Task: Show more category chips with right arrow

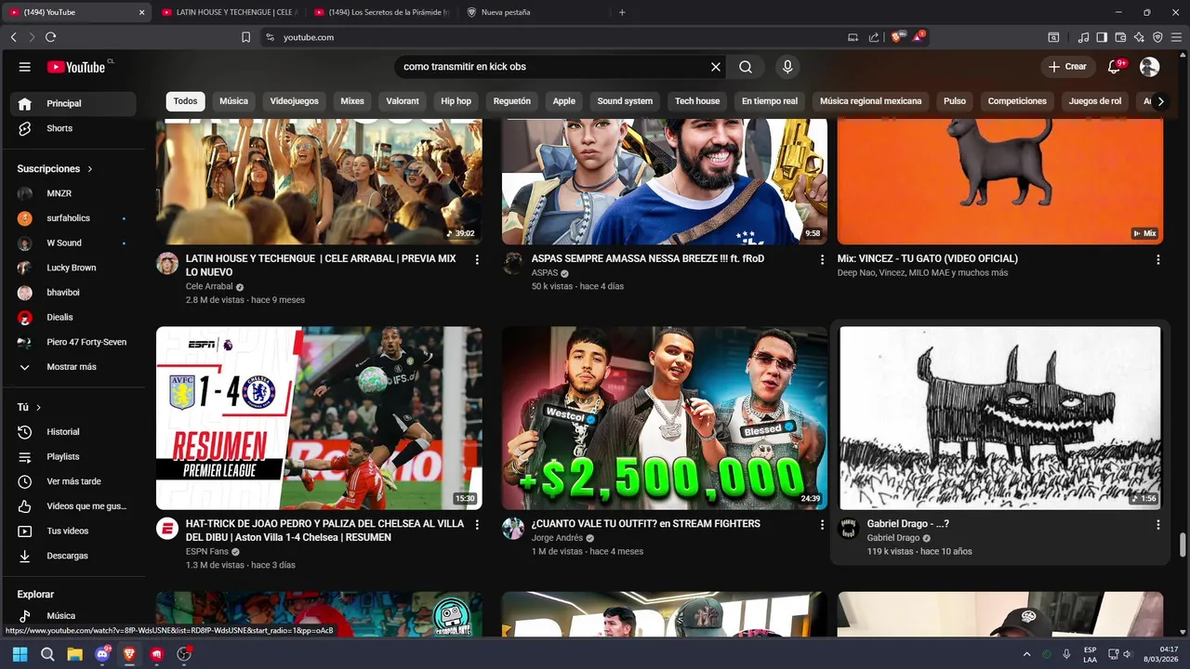Action: click(x=1160, y=101)
